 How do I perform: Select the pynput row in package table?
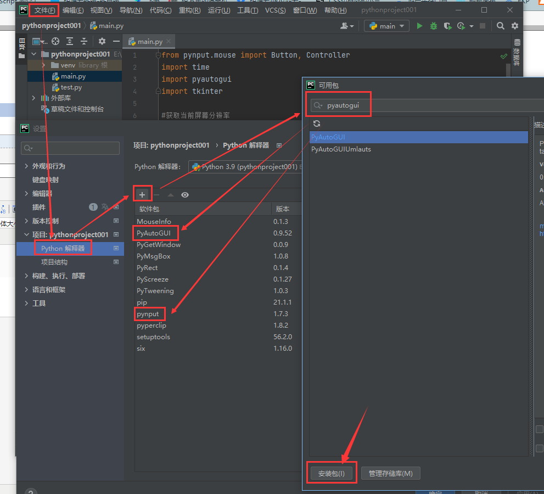pos(218,314)
